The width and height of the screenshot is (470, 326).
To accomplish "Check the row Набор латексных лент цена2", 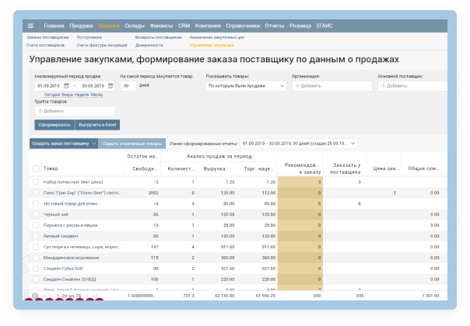I will [36, 182].
